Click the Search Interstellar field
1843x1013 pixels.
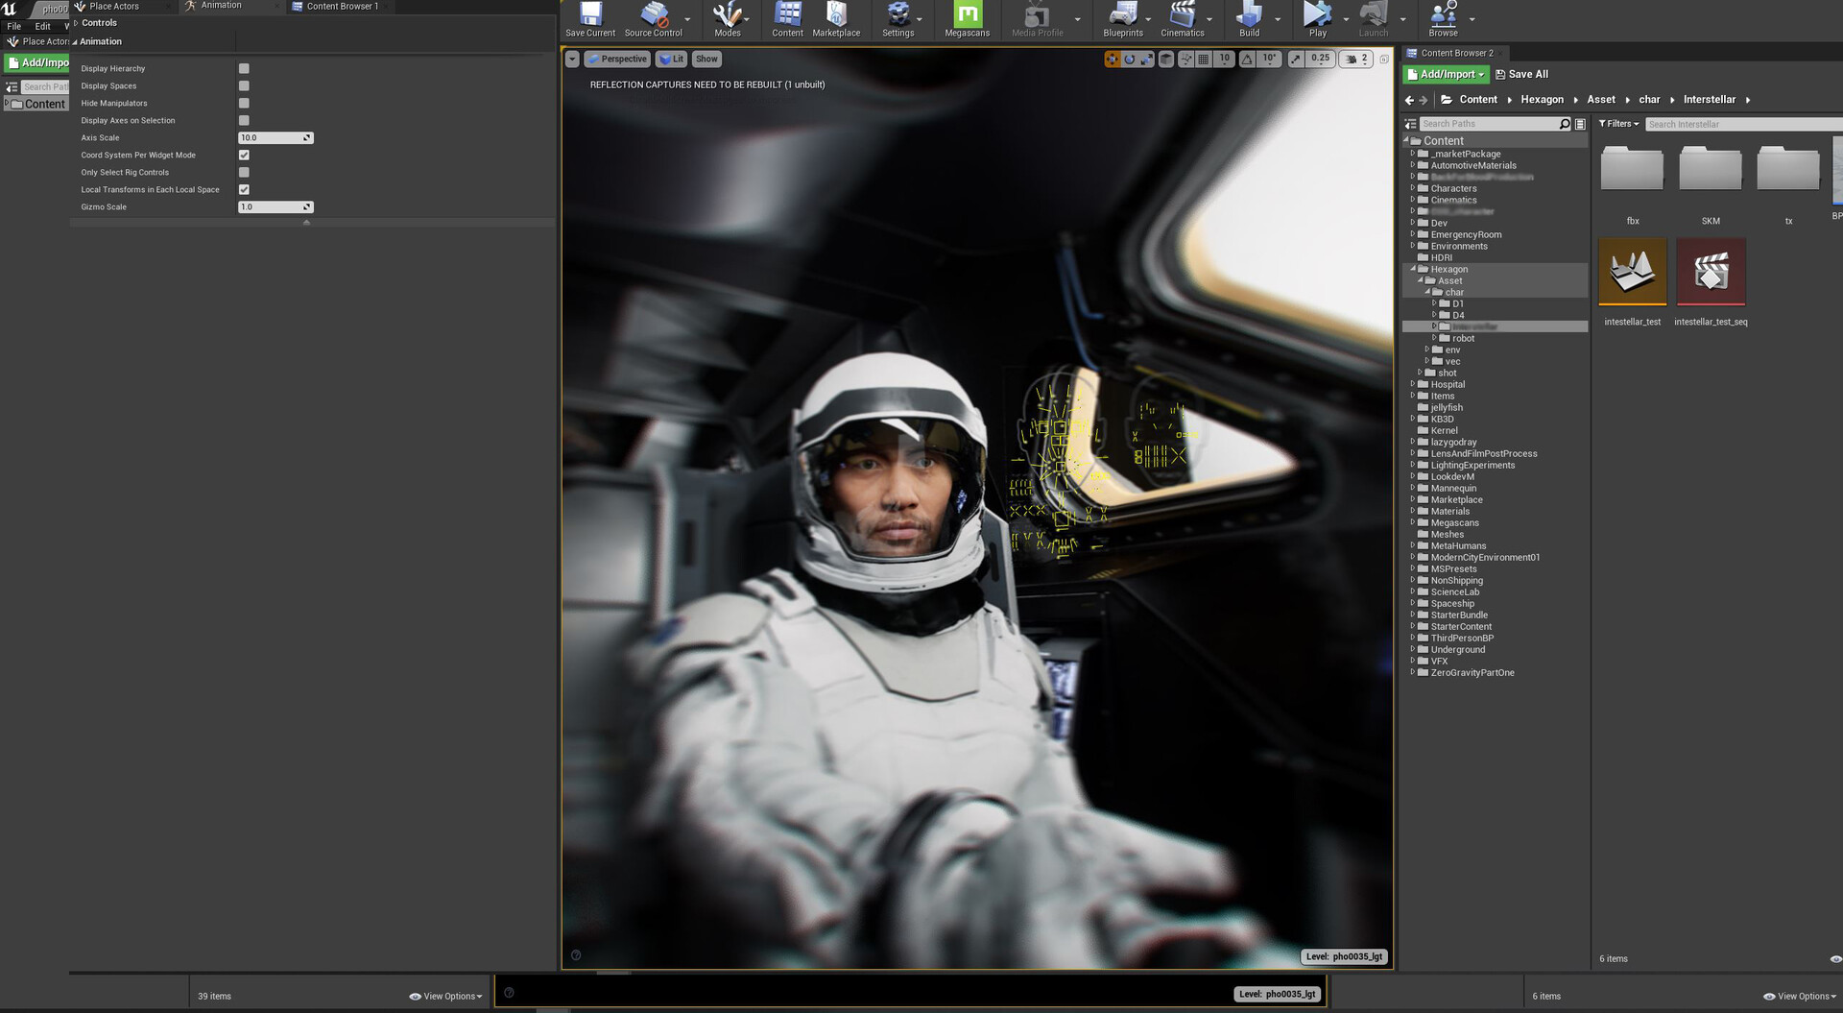click(x=1743, y=124)
